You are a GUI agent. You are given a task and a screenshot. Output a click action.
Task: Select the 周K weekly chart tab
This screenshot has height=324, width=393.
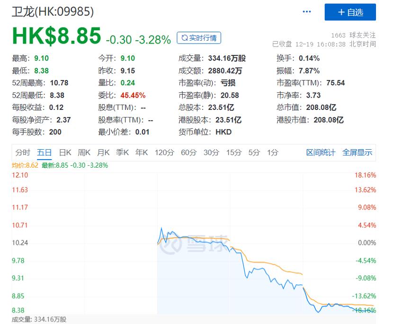coord(84,153)
